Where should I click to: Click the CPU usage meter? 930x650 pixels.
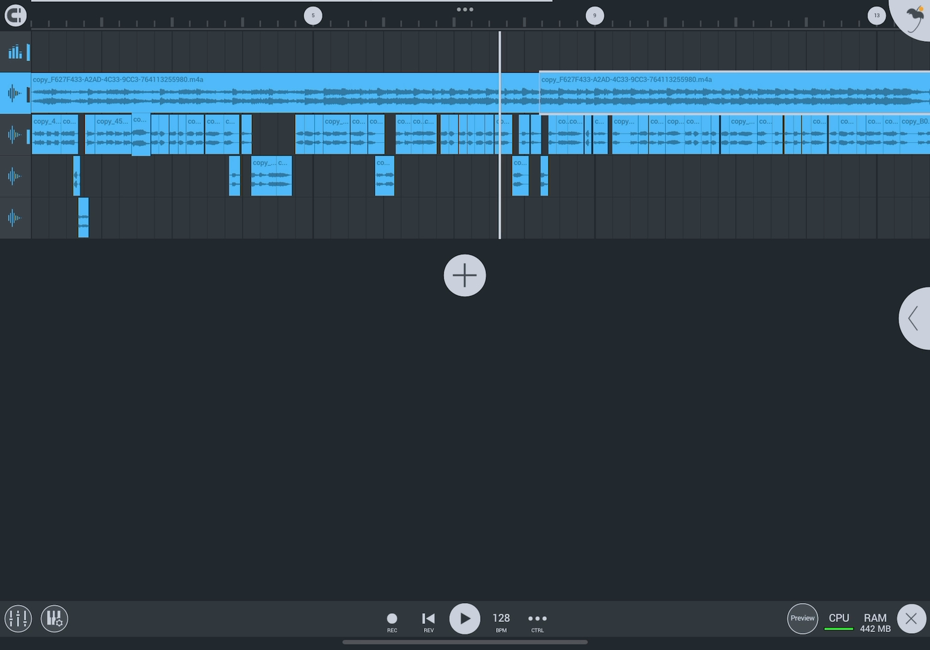(839, 622)
